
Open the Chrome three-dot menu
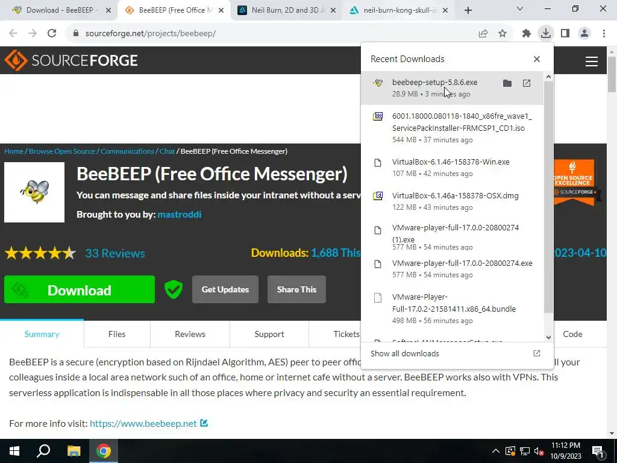[604, 34]
